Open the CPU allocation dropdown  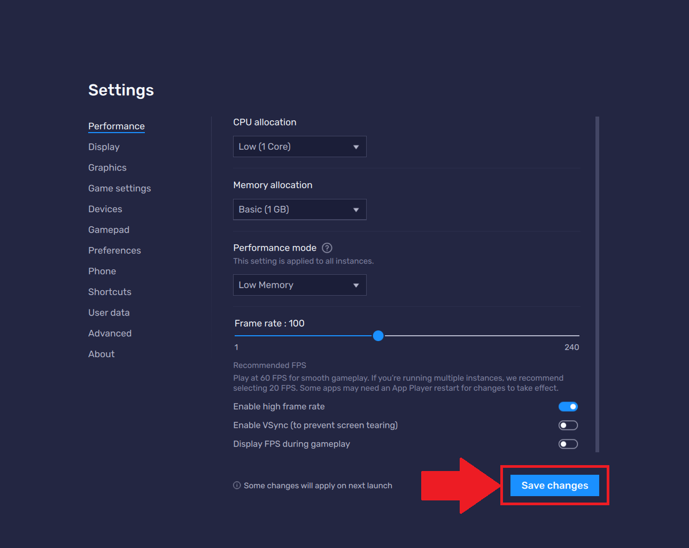[299, 146]
